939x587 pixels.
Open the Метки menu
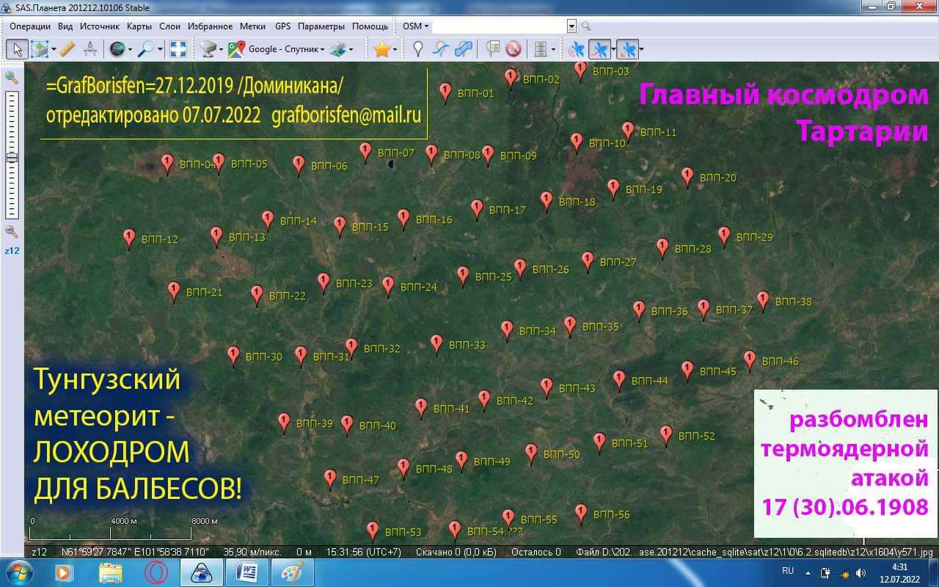252,26
